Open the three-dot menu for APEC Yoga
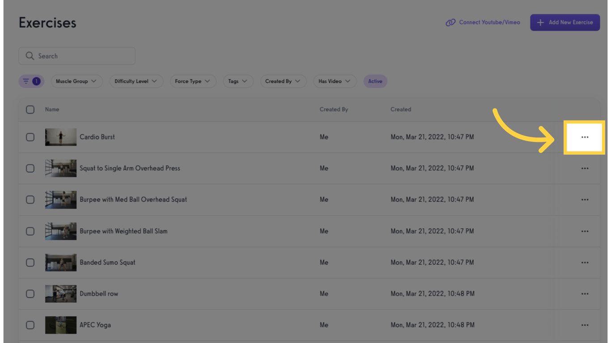The height and width of the screenshot is (343, 611). click(585, 325)
